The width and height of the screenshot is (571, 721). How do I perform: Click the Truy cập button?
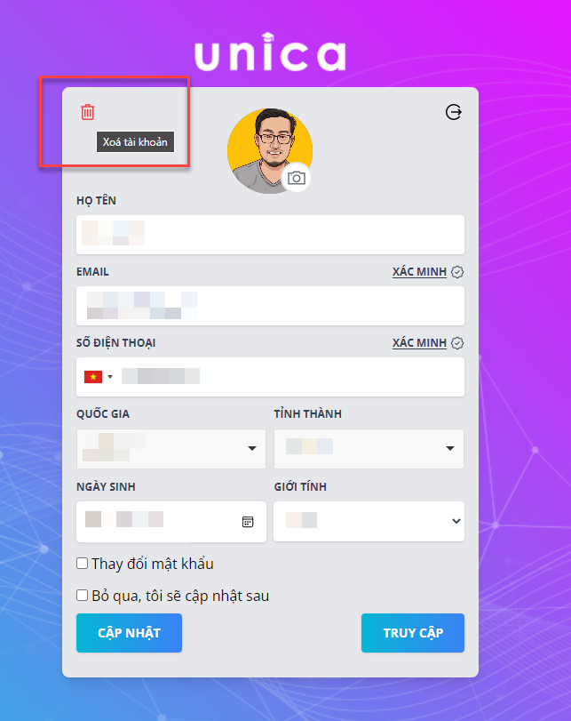[413, 633]
